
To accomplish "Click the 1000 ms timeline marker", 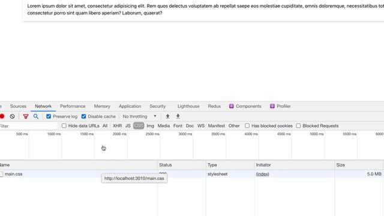I will pyautogui.click(x=54, y=134).
